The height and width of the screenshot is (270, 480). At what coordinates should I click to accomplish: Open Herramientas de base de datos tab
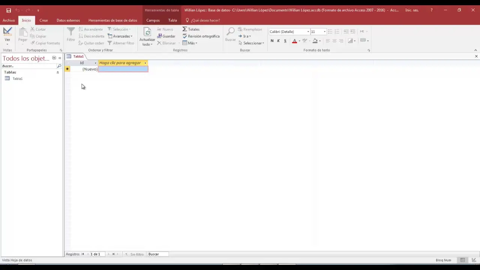click(113, 20)
